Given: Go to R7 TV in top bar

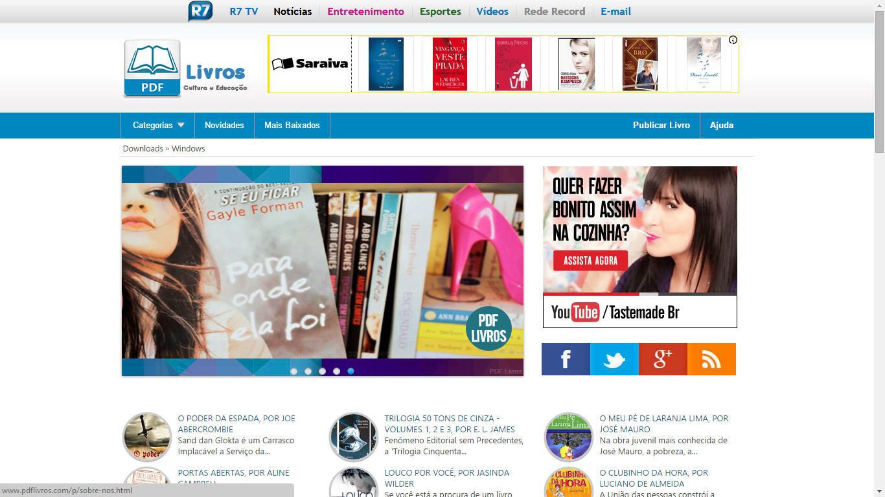Looking at the screenshot, I should (x=244, y=12).
